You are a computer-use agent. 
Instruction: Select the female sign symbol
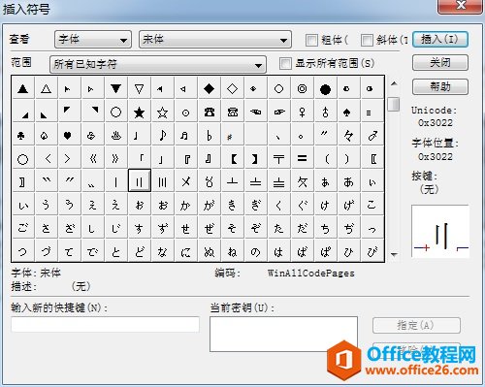pyautogui.click(x=302, y=112)
